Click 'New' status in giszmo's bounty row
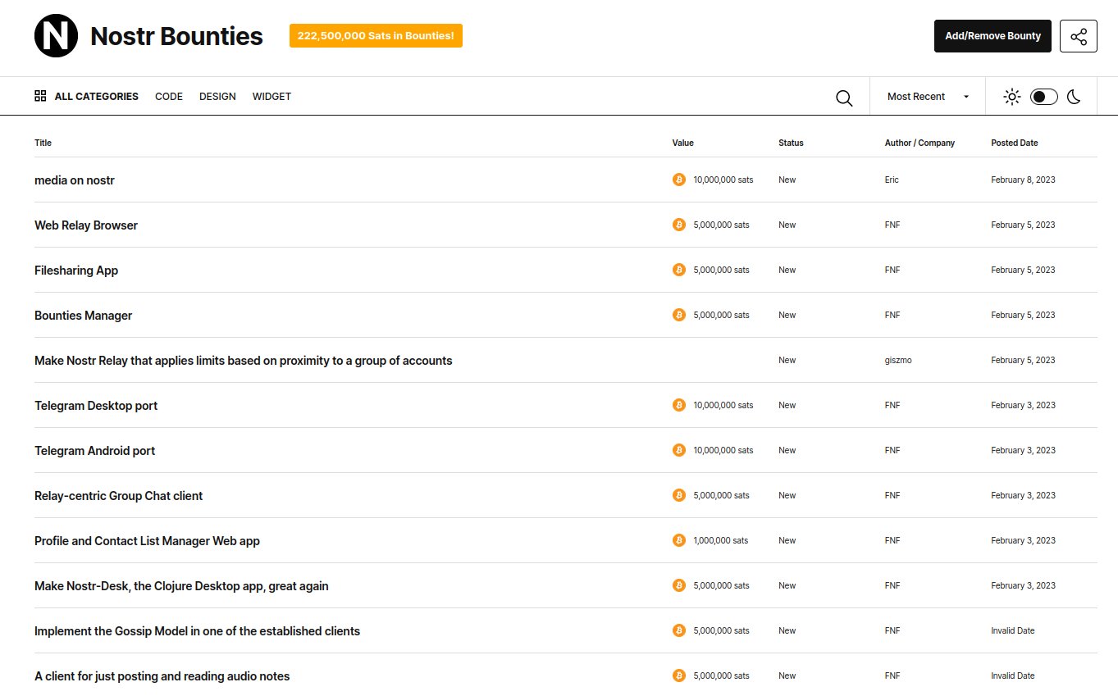The image size is (1118, 696). pyautogui.click(x=787, y=360)
